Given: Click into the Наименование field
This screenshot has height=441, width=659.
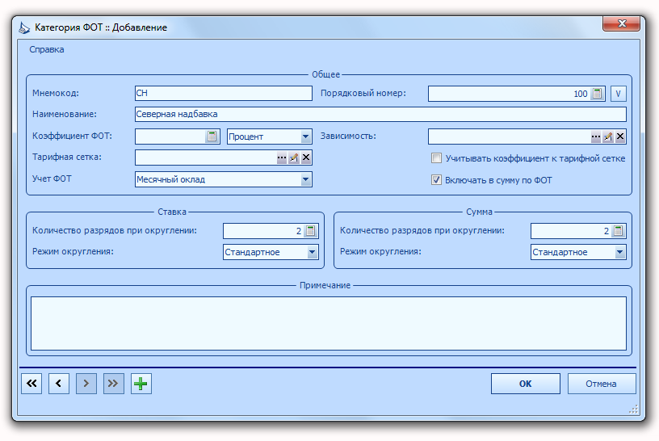Looking at the screenshot, I should coord(380,115).
